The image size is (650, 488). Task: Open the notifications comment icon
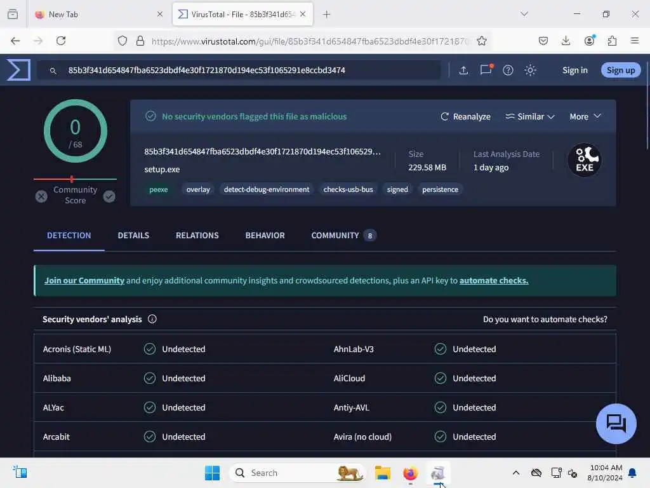click(486, 69)
